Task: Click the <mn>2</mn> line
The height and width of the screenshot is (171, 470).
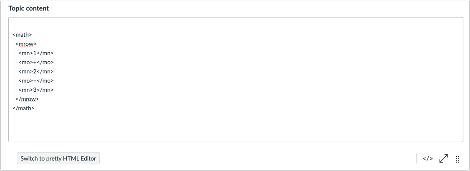Action: pyautogui.click(x=36, y=71)
